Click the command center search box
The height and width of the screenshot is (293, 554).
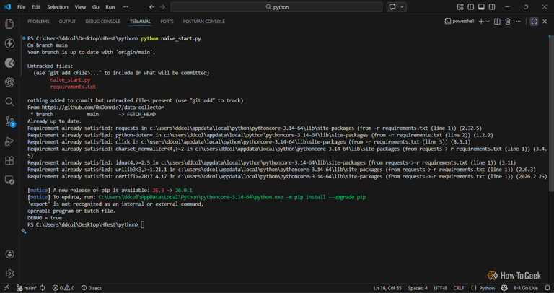[276, 7]
